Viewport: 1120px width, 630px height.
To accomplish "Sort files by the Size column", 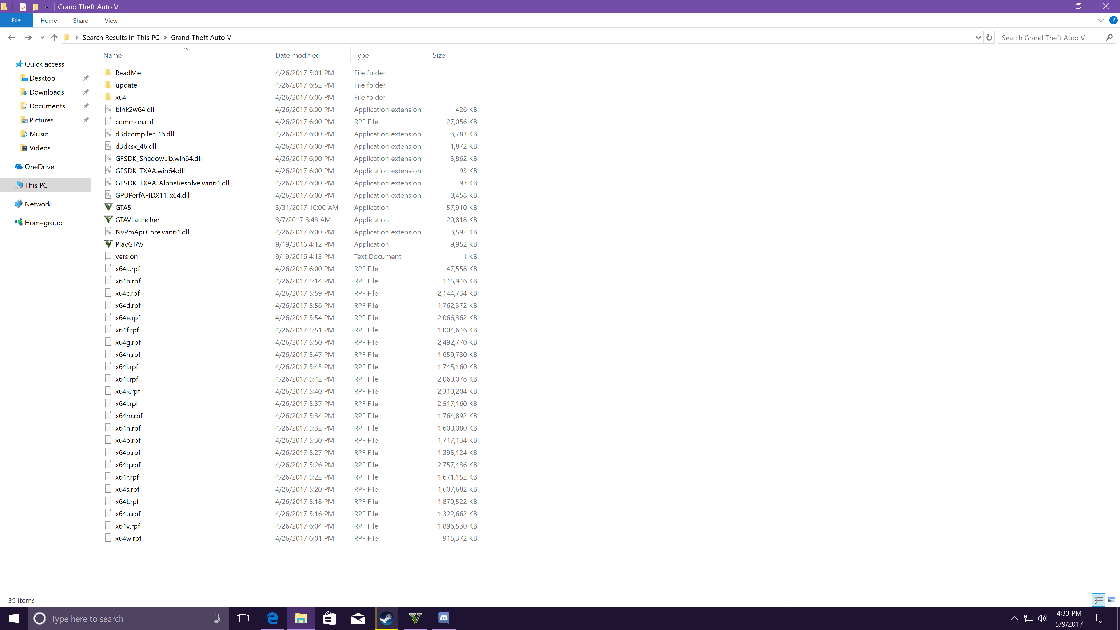I will (x=439, y=55).
